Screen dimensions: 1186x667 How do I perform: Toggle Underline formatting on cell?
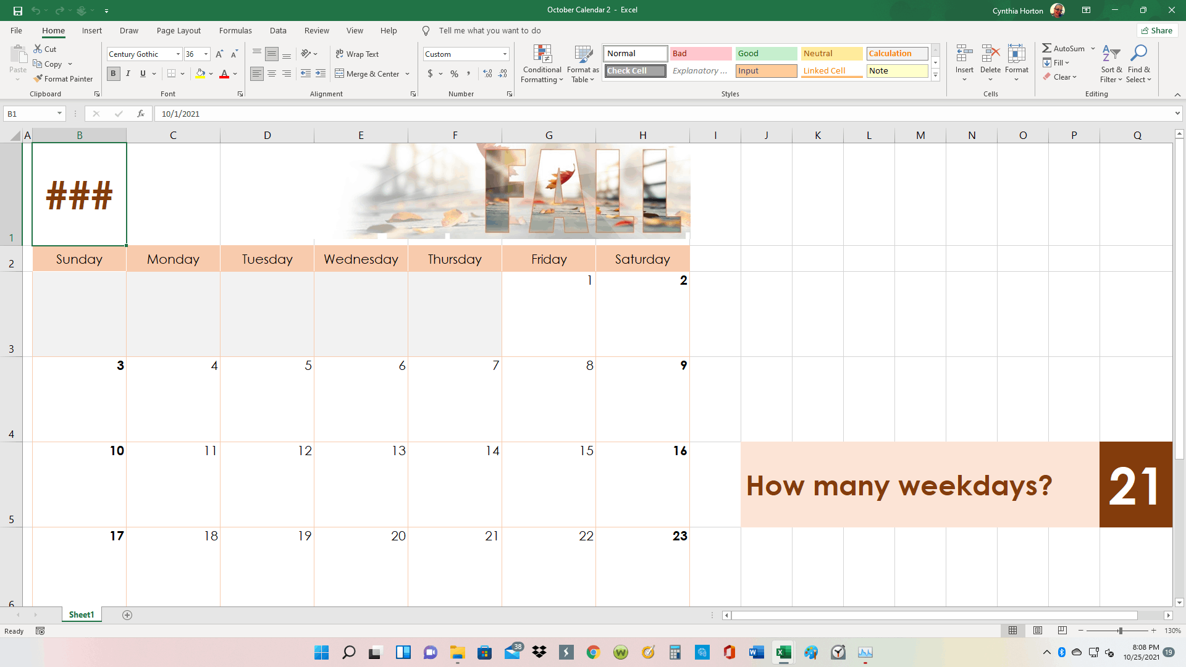(x=143, y=74)
